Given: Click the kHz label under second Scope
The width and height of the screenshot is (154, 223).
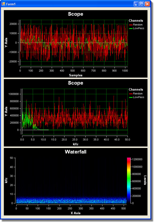Looking at the screenshot, I should (x=76, y=144).
